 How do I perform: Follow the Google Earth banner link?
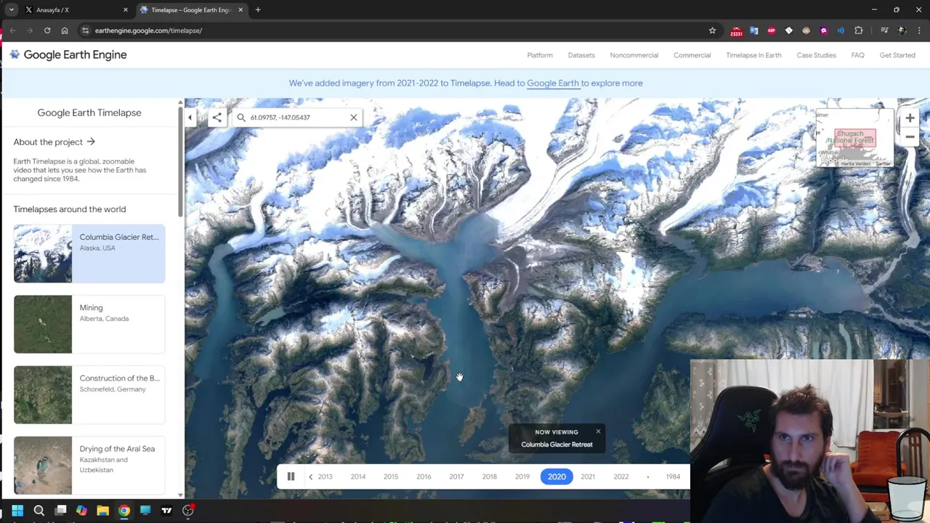click(553, 83)
